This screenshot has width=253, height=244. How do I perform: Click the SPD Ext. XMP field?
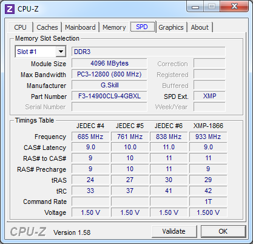[209, 96]
